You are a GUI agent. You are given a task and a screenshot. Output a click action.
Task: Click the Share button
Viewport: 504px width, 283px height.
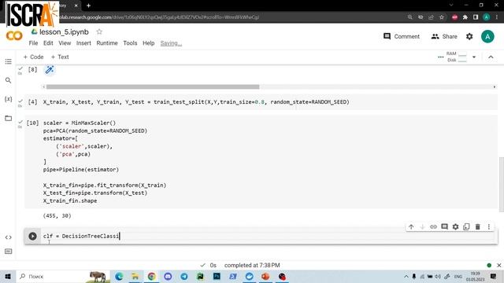(444, 37)
